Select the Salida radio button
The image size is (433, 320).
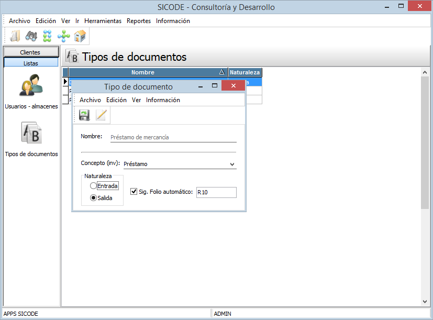tap(94, 198)
